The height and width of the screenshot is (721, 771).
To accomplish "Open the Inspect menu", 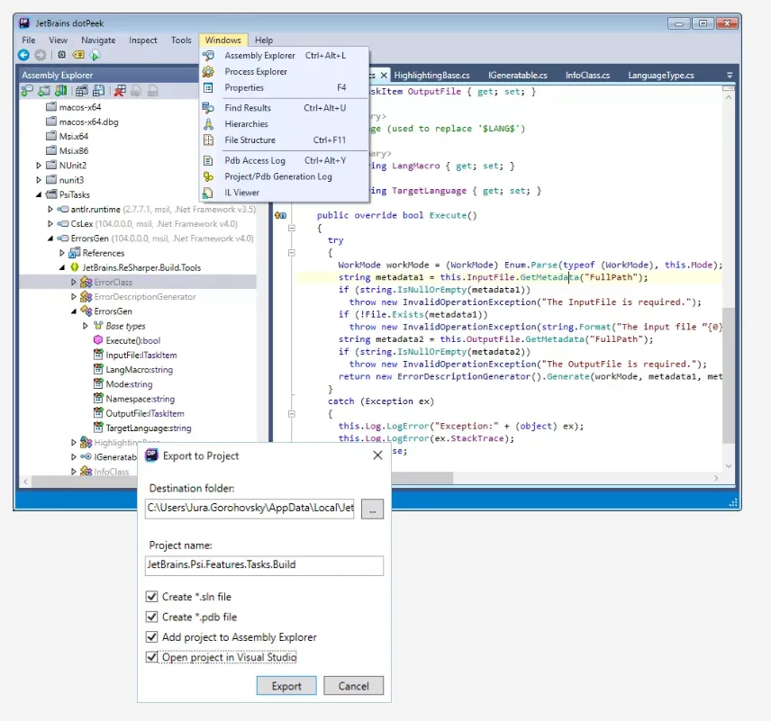I will click(x=143, y=41).
